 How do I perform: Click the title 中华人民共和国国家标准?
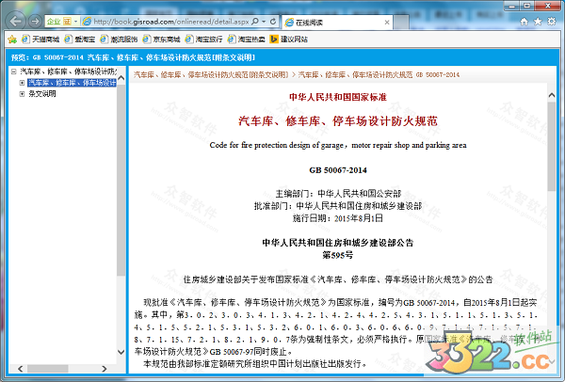click(x=338, y=97)
